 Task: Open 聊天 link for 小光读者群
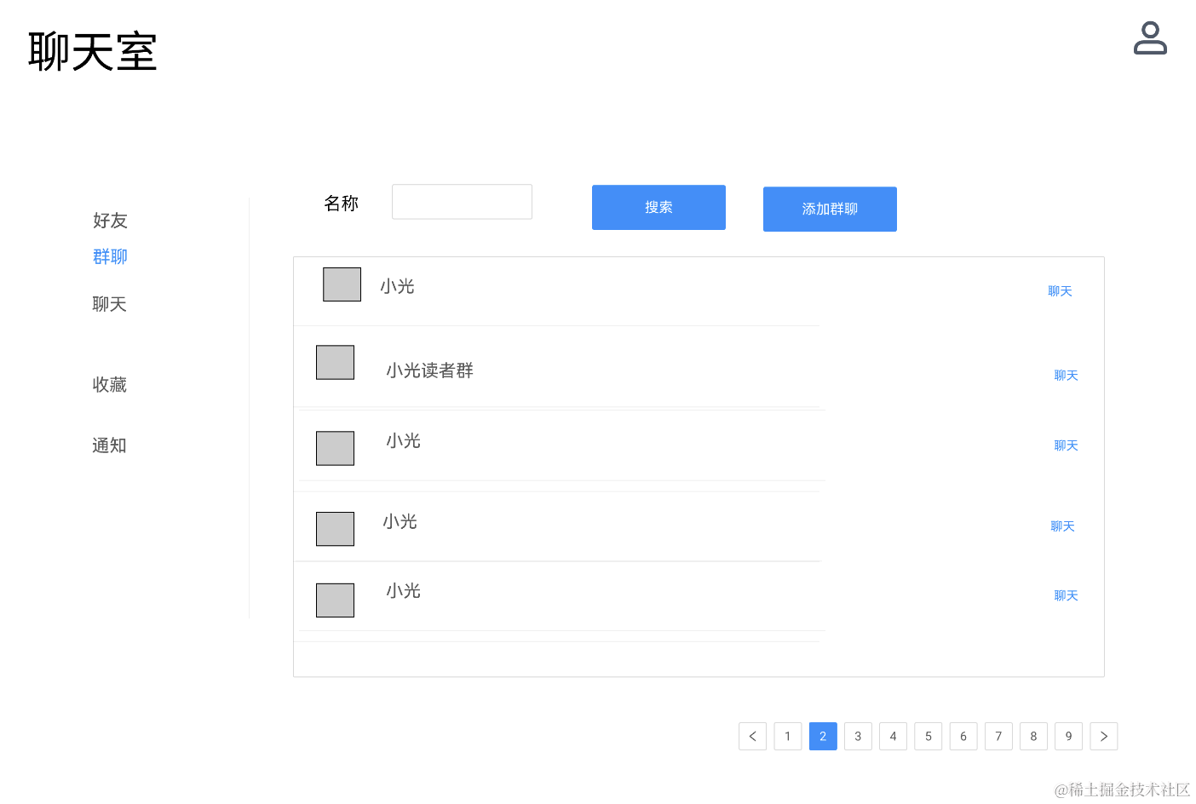coord(1066,376)
